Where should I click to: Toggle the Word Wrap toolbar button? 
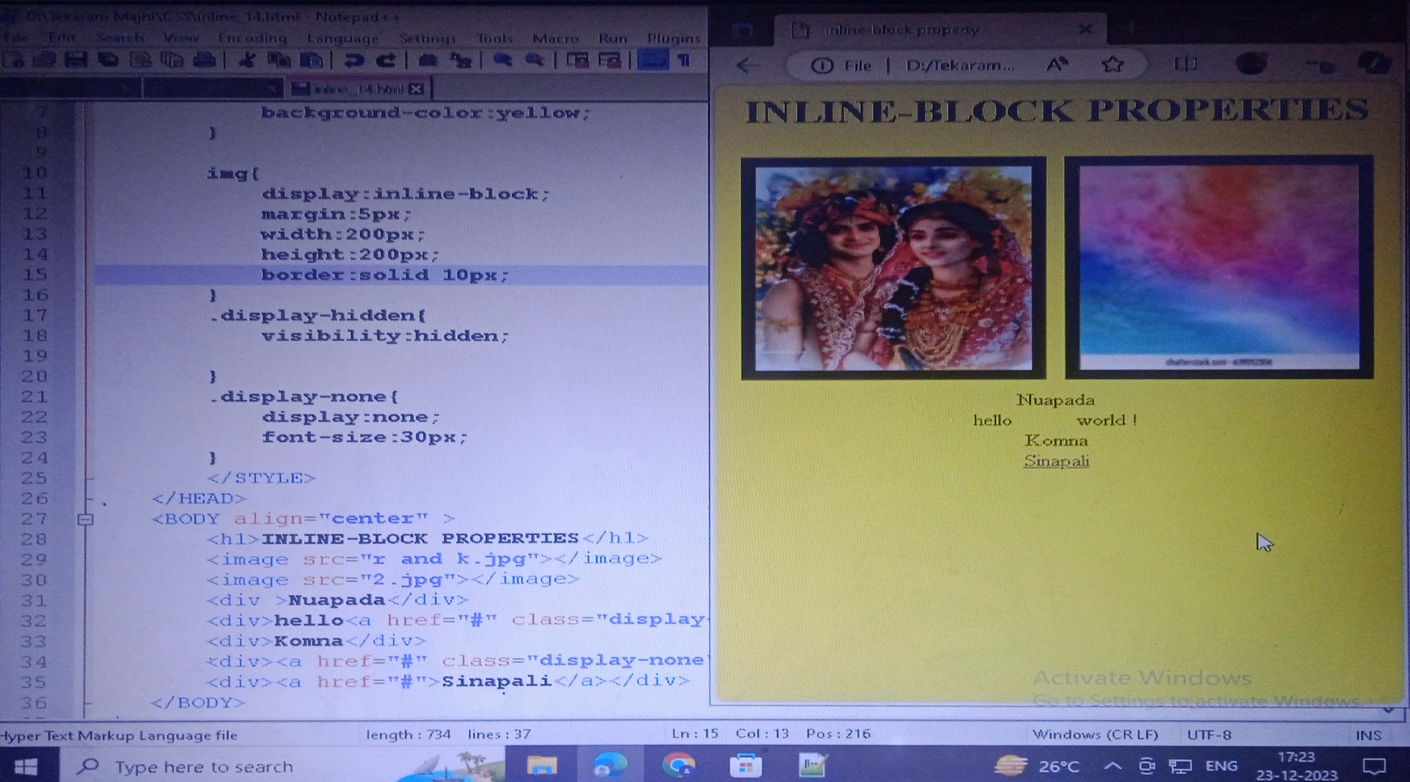(653, 60)
